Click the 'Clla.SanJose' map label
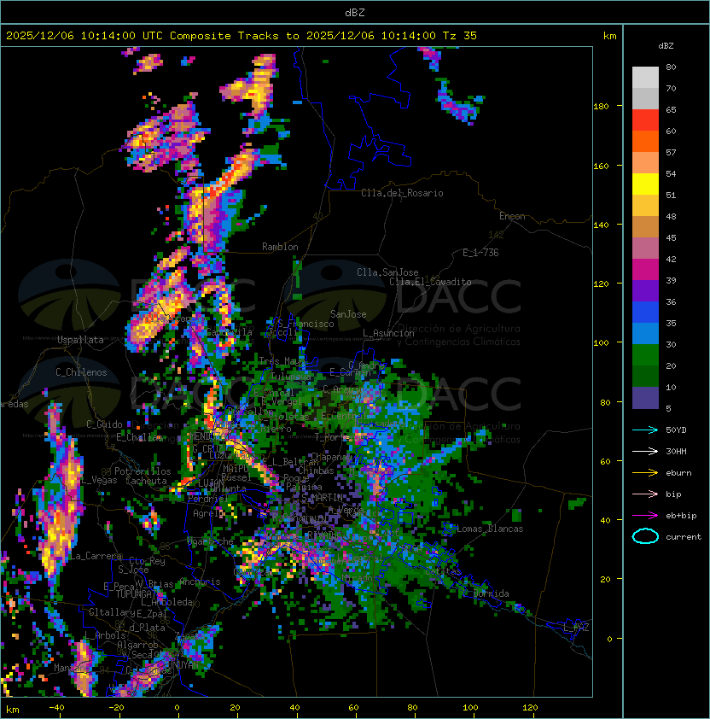Viewport: 710px width, 719px height. [x=387, y=272]
